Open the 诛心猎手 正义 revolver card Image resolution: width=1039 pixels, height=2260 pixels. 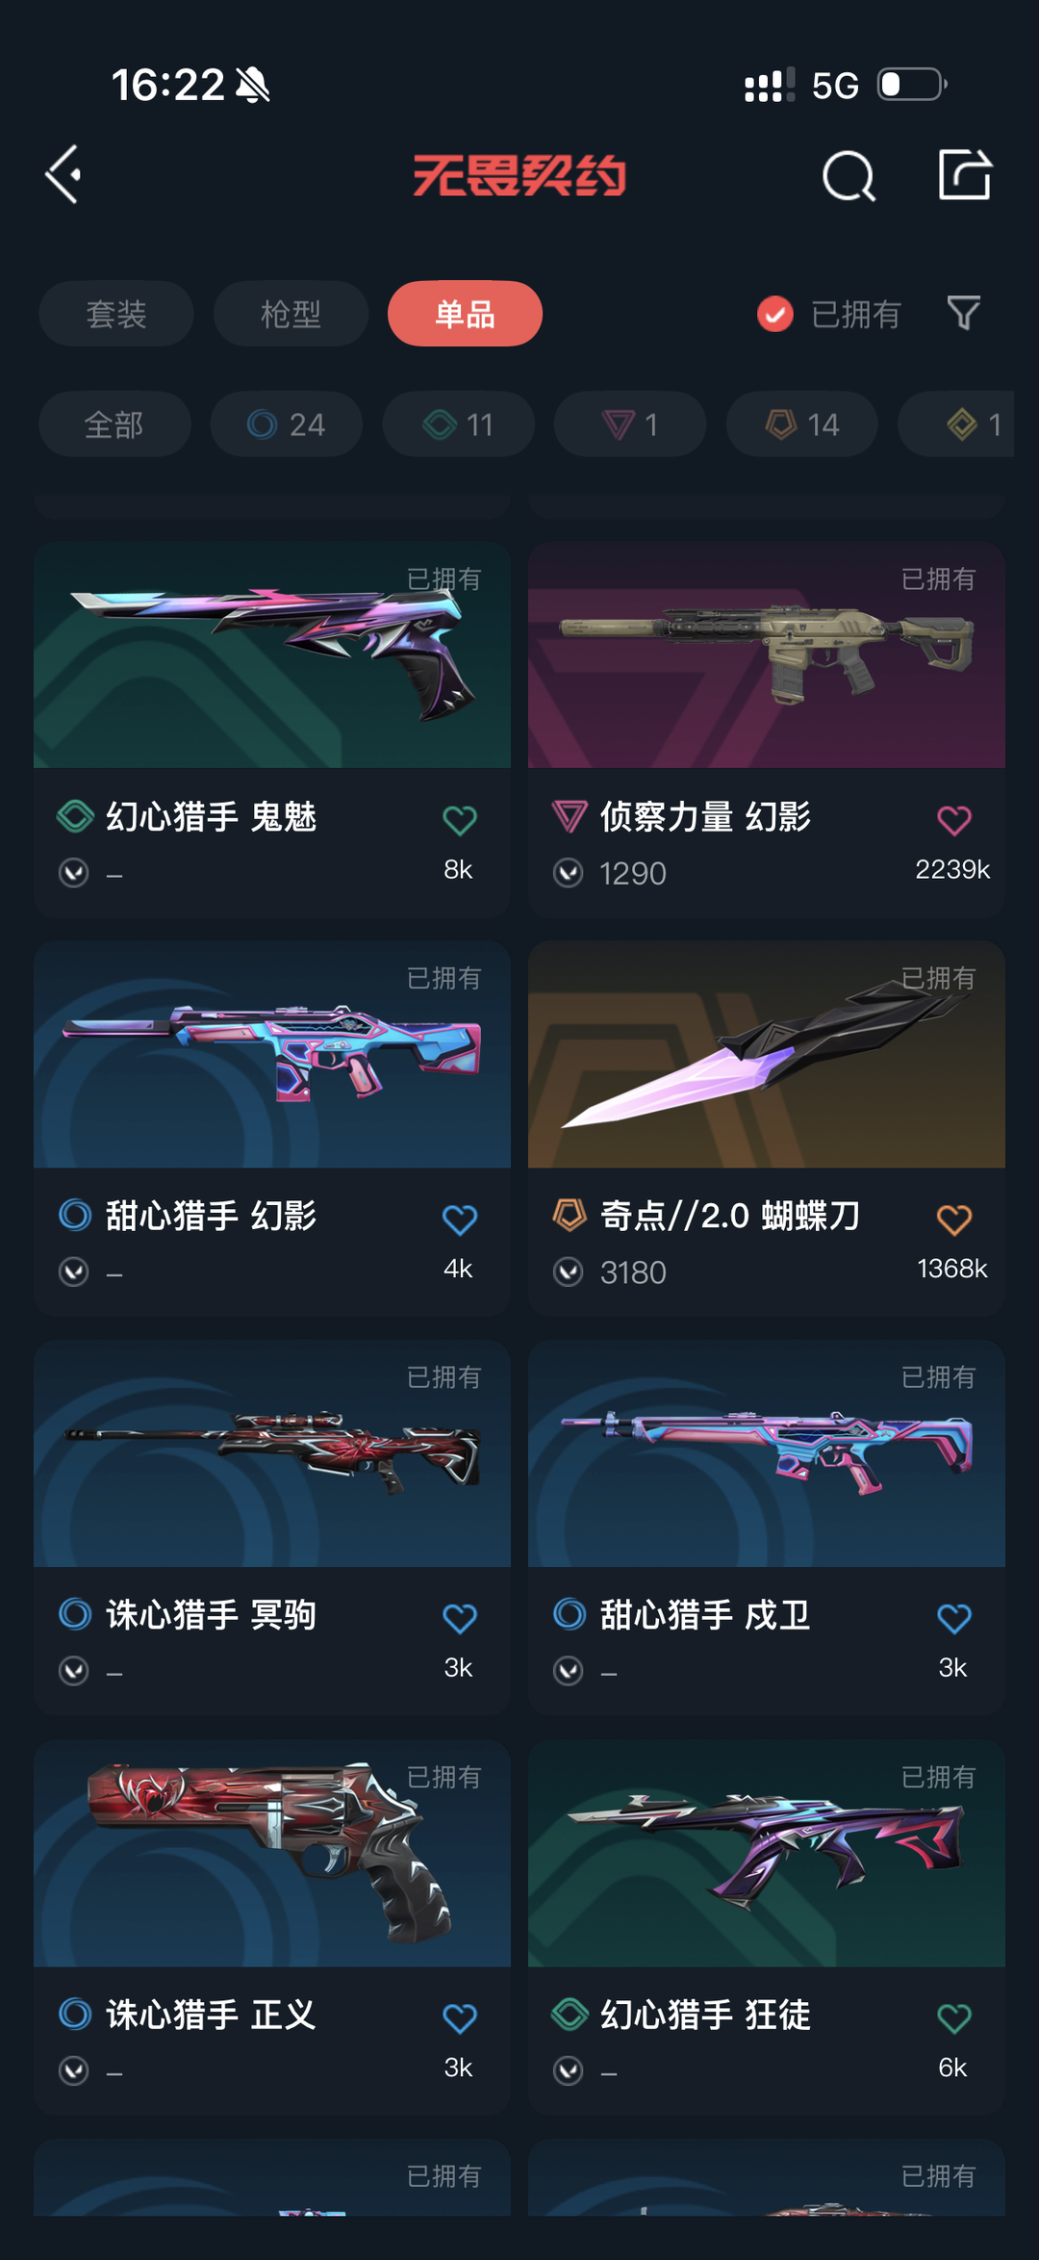coord(272,1927)
